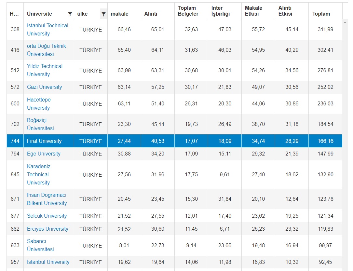Open the Üniversite column filter icon
This screenshot has height=271, width=353.
[70, 14]
